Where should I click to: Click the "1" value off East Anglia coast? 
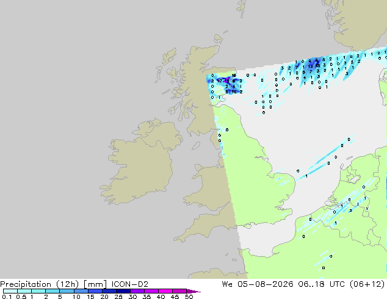pos(306,176)
